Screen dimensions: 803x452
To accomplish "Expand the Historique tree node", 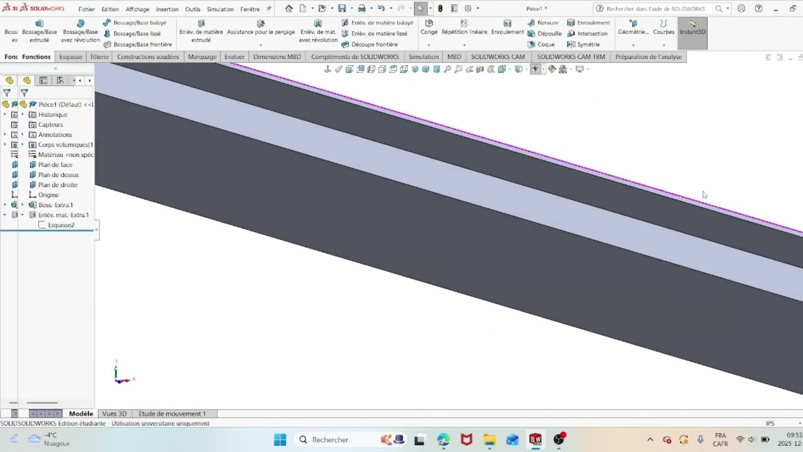I will (x=23, y=114).
